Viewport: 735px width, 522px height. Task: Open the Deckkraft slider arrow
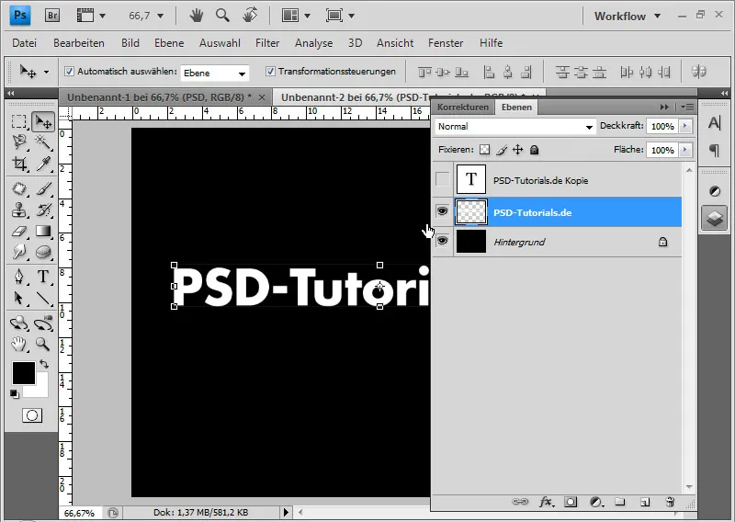pyautogui.click(x=685, y=126)
